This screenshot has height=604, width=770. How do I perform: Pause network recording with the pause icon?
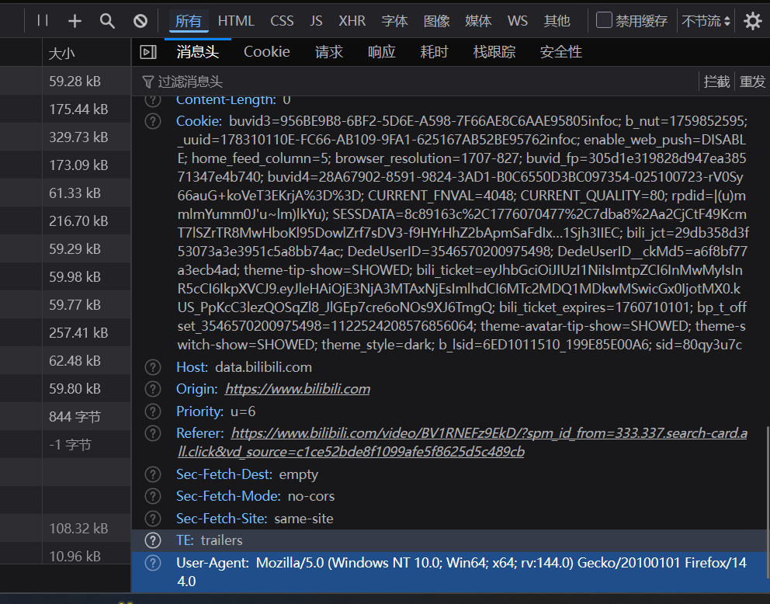coord(43,21)
